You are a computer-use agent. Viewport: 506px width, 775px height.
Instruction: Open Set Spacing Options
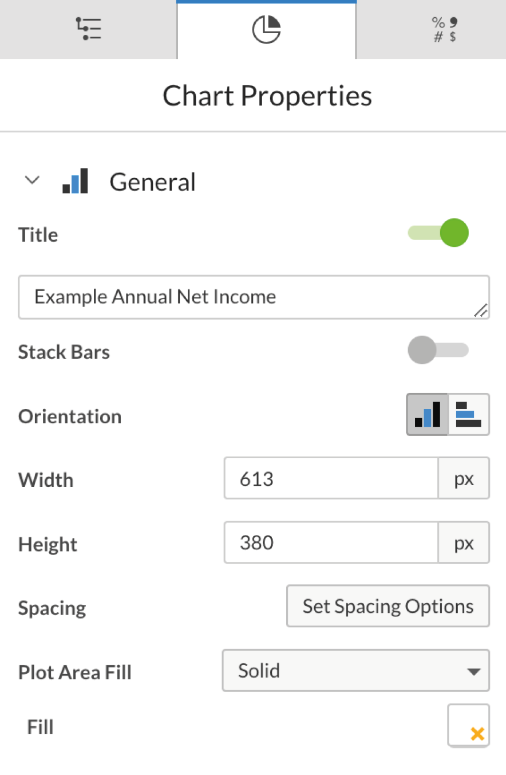[x=388, y=606]
